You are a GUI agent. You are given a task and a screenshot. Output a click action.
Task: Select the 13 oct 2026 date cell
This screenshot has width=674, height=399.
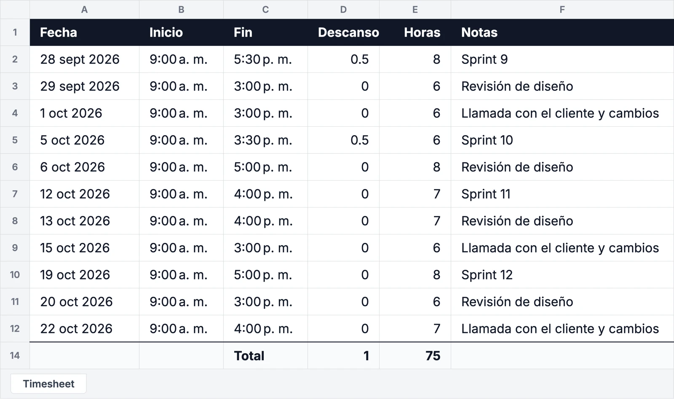click(x=84, y=221)
